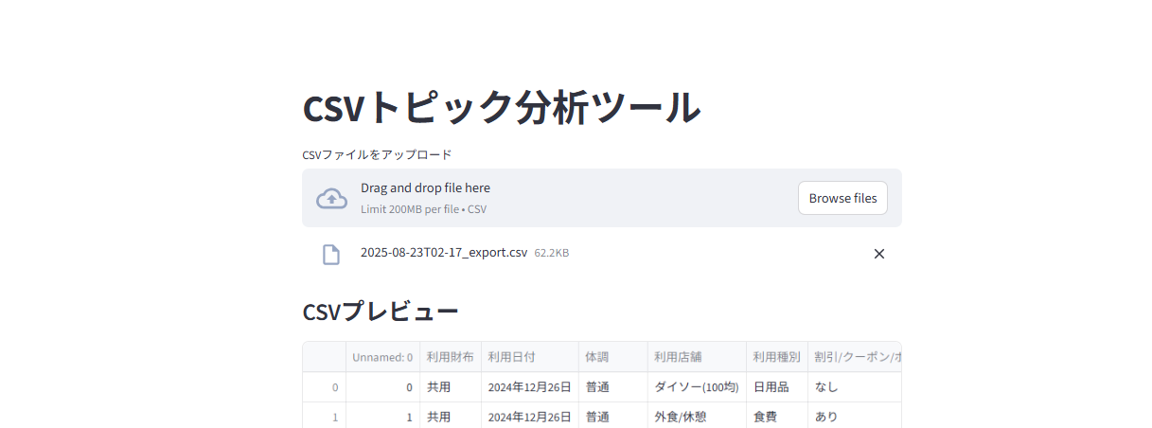Click the 共用 cell in row 1
Viewport: 1152px width, 428px height.
451,417
